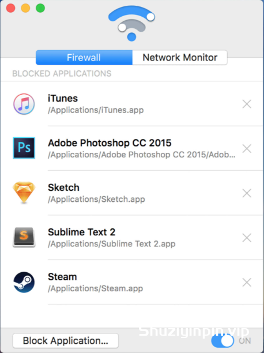Viewport: 264px width, 353px height.
Task: Toggle the firewall ON switch off
Action: coord(222,341)
